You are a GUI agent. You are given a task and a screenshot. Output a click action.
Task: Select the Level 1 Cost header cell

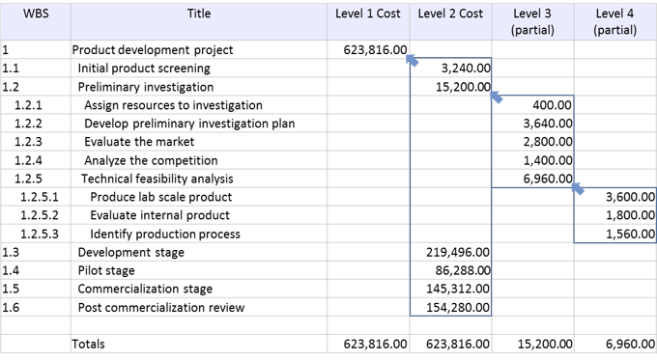tap(368, 22)
